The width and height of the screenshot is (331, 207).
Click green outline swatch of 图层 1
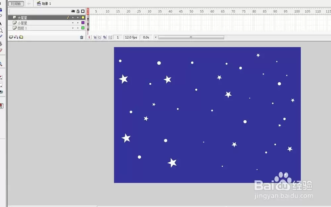83,28
